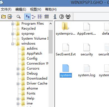The width and height of the screenshot is (109, 107).
Task: Select the SecEvent.Evt file
Action: (66, 50)
